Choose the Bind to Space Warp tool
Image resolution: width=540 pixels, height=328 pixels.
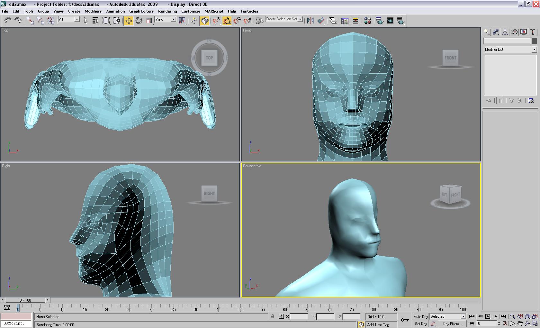tap(51, 21)
